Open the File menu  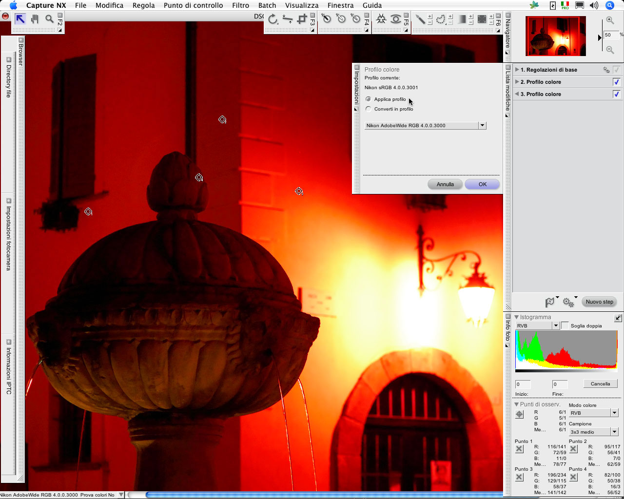click(80, 5)
